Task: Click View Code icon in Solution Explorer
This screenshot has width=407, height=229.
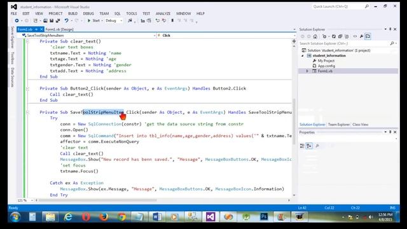Action: 355,36
